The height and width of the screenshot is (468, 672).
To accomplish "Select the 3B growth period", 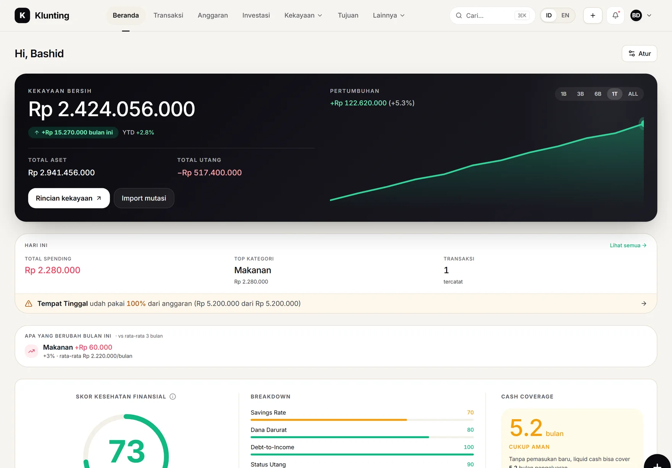I will 580,94.
